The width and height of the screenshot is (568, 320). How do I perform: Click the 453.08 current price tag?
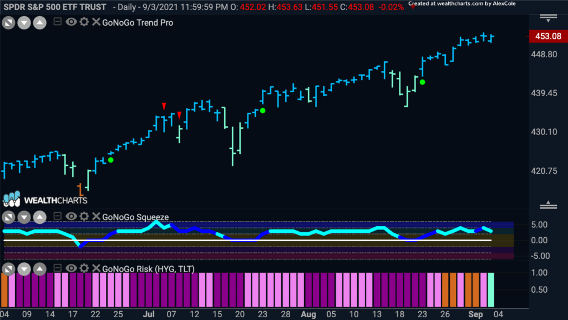(548, 36)
